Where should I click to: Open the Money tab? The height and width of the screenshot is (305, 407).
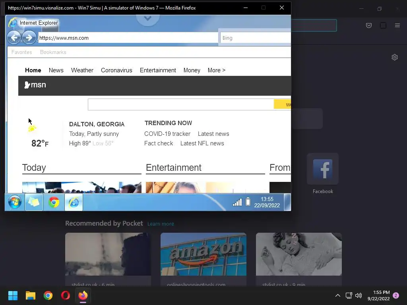(x=192, y=70)
